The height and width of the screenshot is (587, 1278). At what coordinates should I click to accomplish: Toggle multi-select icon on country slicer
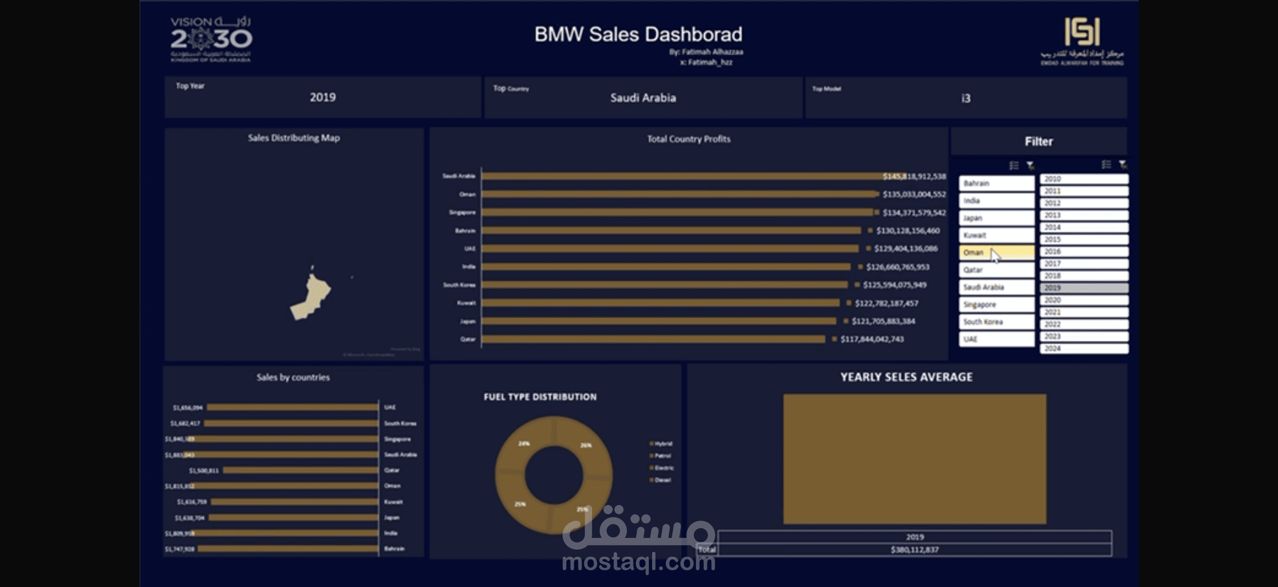pyautogui.click(x=1014, y=165)
